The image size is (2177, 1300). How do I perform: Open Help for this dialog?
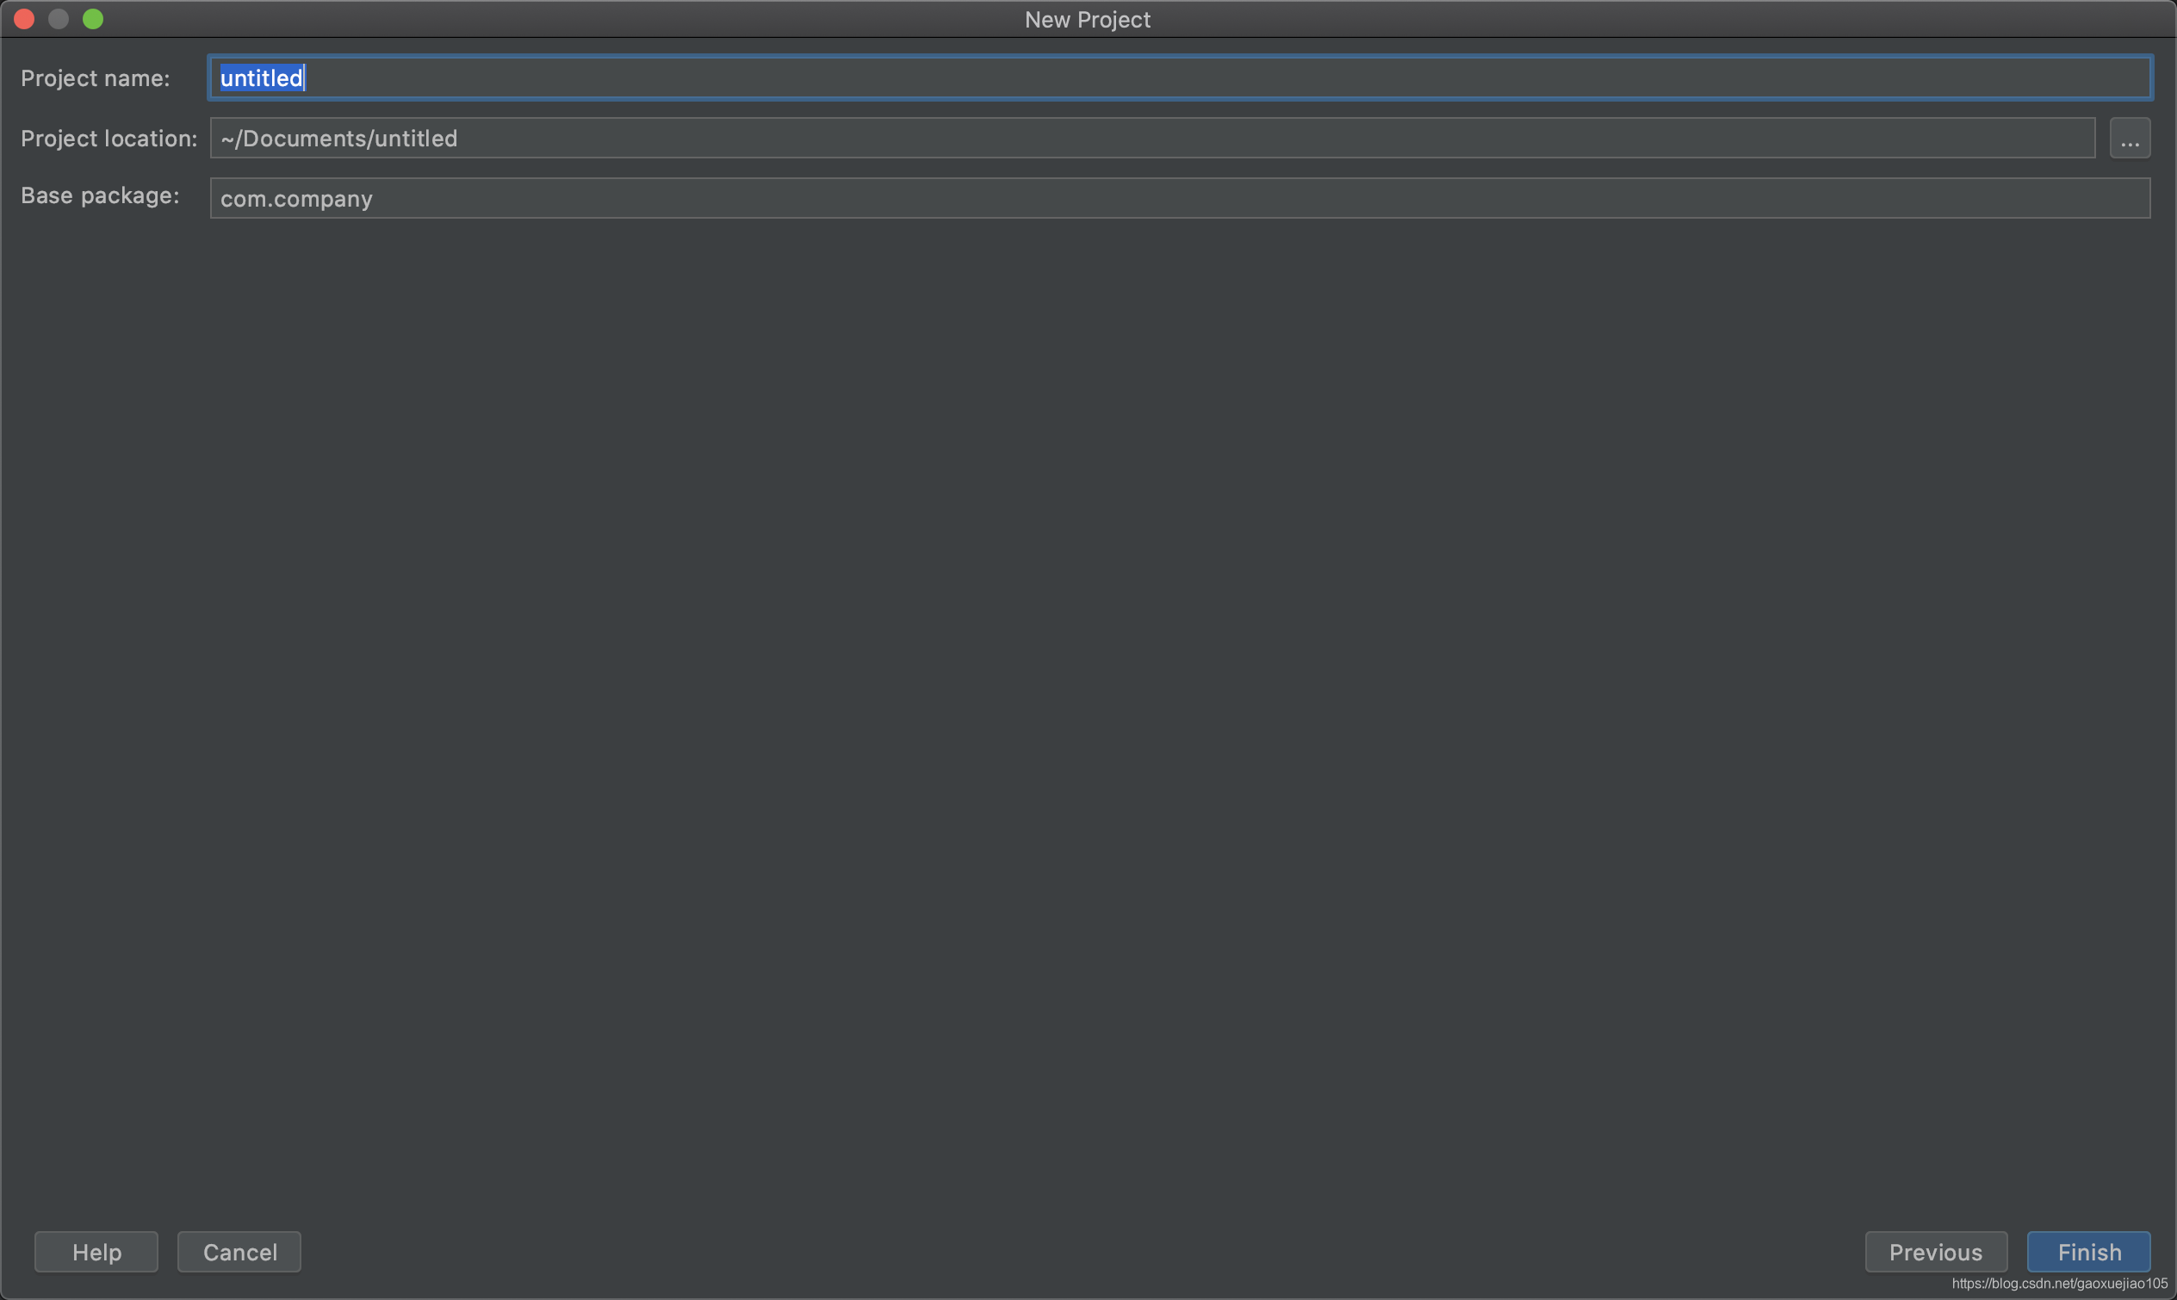tap(96, 1251)
